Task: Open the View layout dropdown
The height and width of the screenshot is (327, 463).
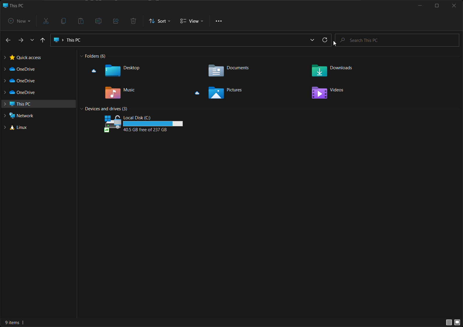Action: (192, 21)
